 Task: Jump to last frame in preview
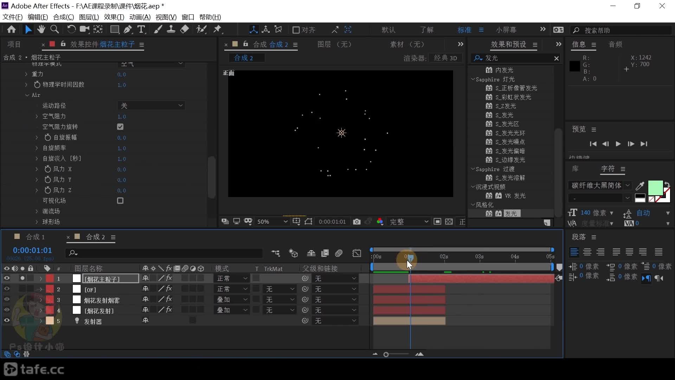click(644, 144)
